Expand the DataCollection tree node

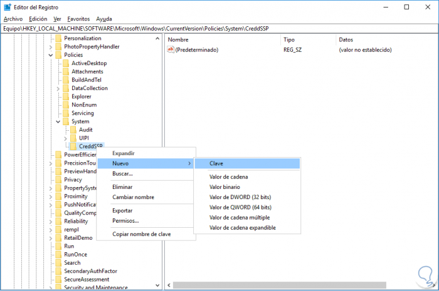[x=58, y=88]
